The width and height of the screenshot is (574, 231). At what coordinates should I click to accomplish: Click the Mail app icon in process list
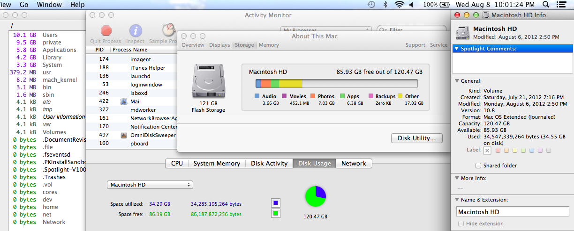(x=124, y=101)
